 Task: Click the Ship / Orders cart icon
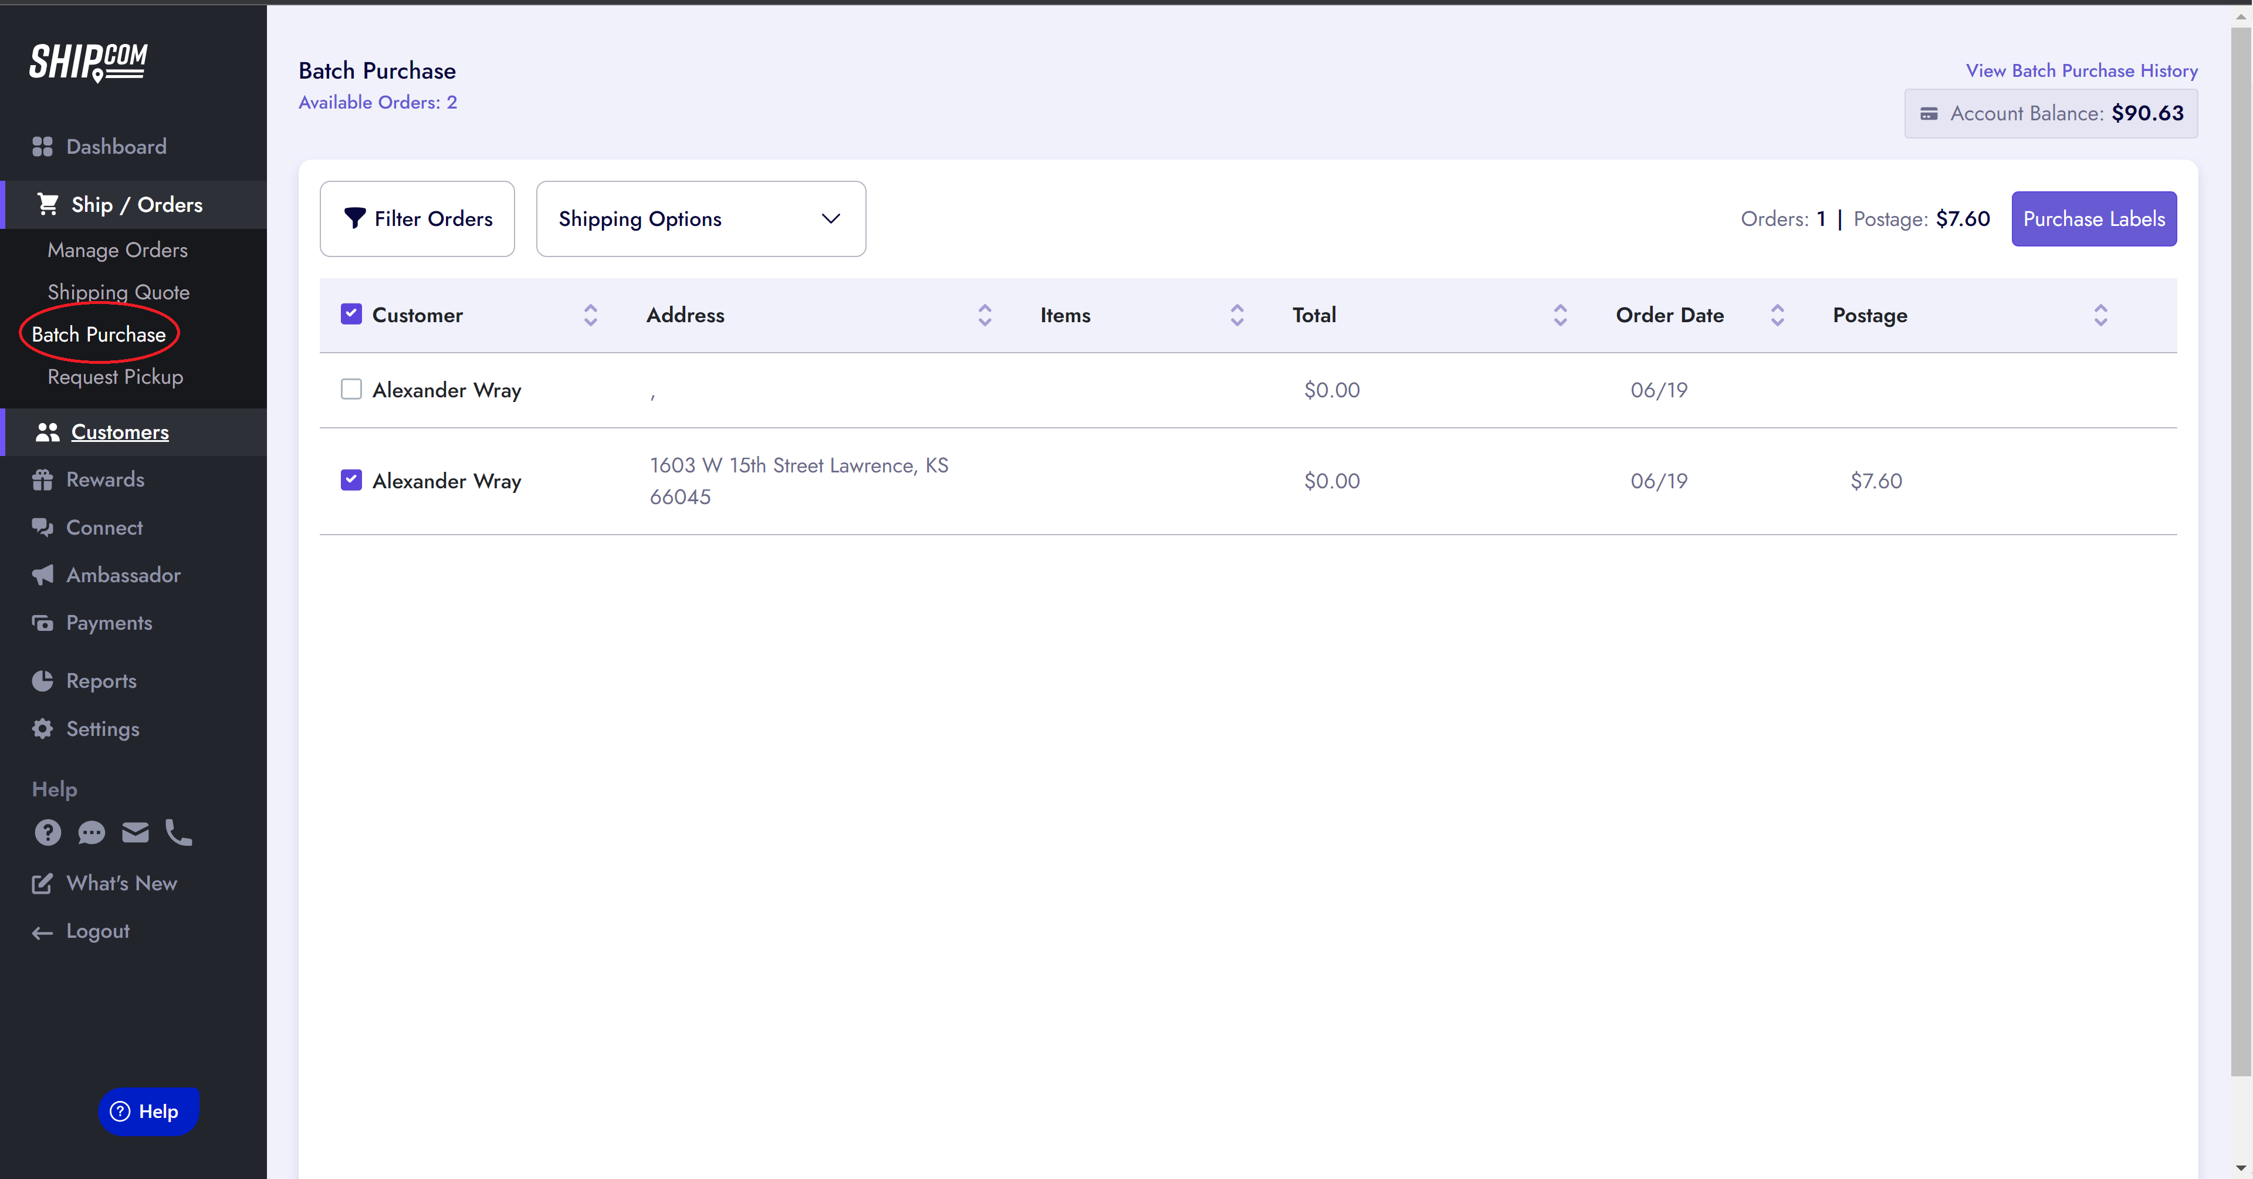[x=48, y=204]
